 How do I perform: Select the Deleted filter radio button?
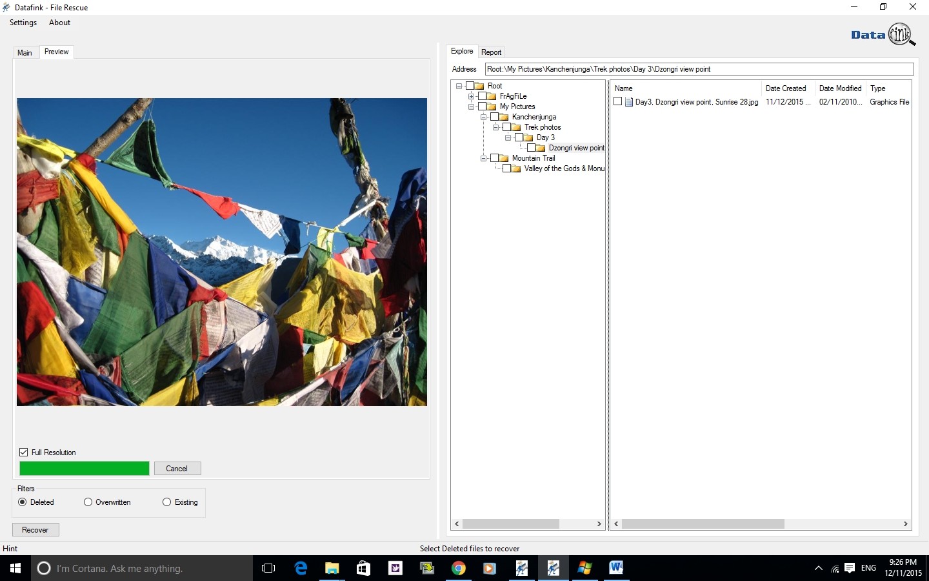pyautogui.click(x=23, y=502)
